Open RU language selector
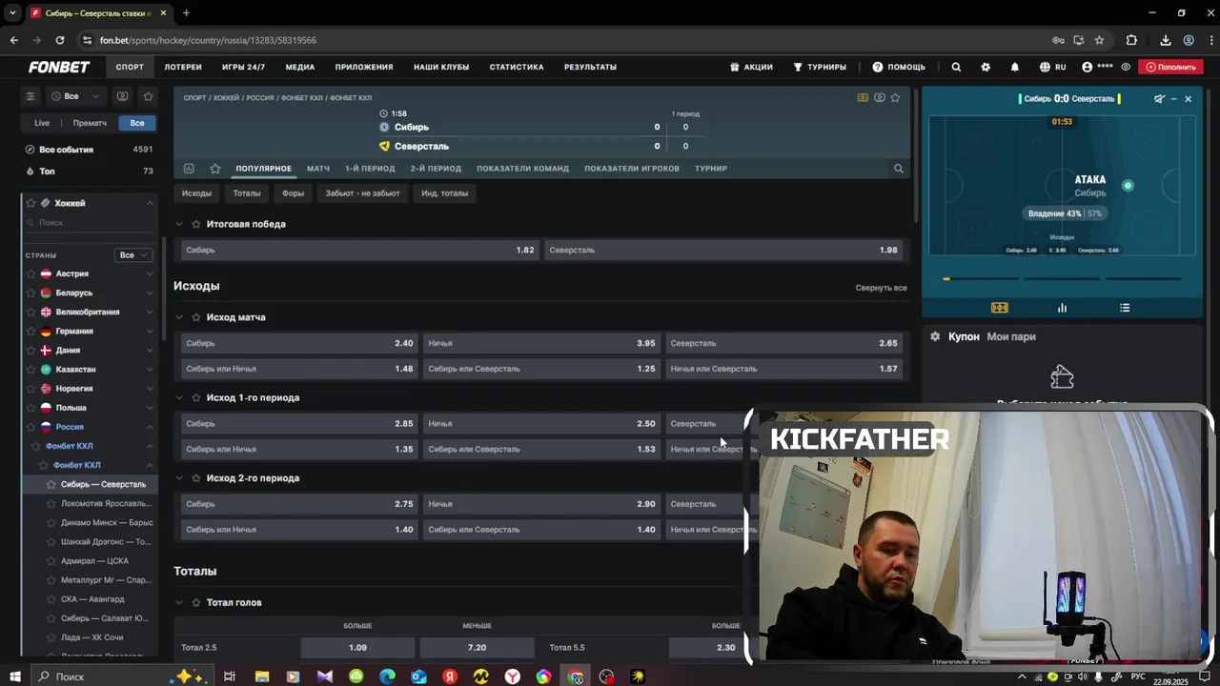 pyautogui.click(x=1053, y=67)
